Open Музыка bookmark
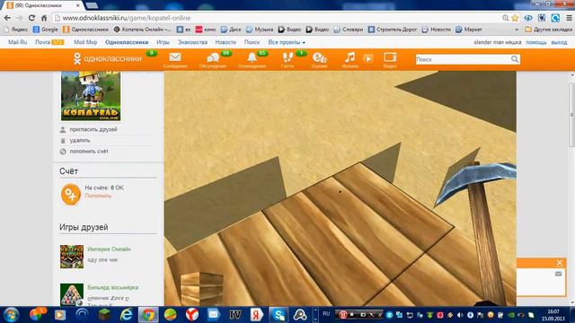 pos(260,30)
